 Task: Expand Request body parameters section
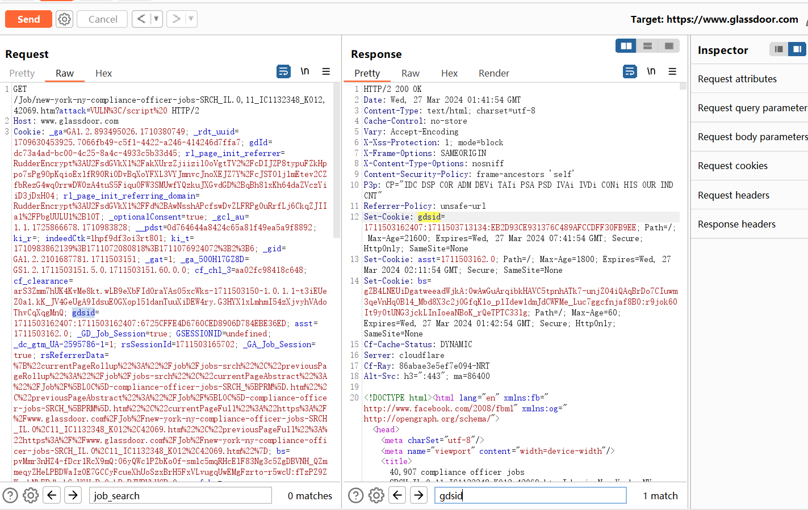point(750,137)
